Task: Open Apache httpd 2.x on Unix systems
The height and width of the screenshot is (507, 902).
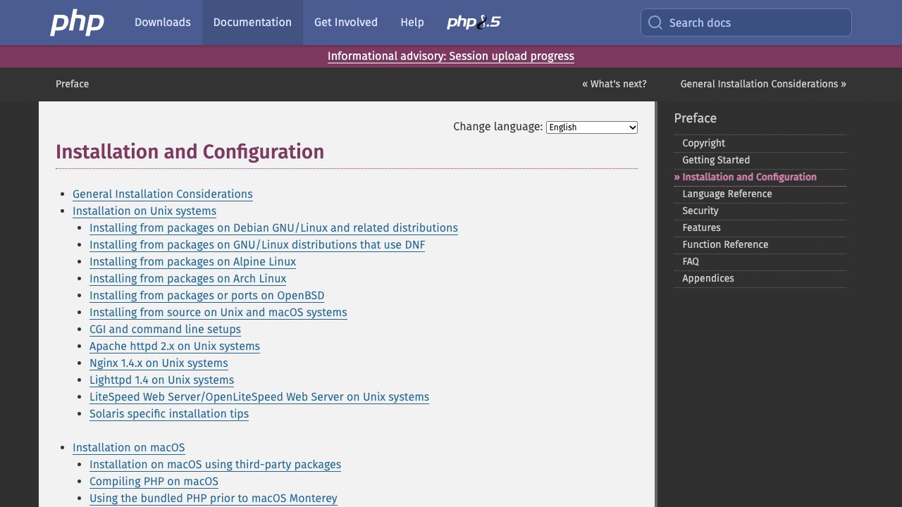Action: (175, 346)
